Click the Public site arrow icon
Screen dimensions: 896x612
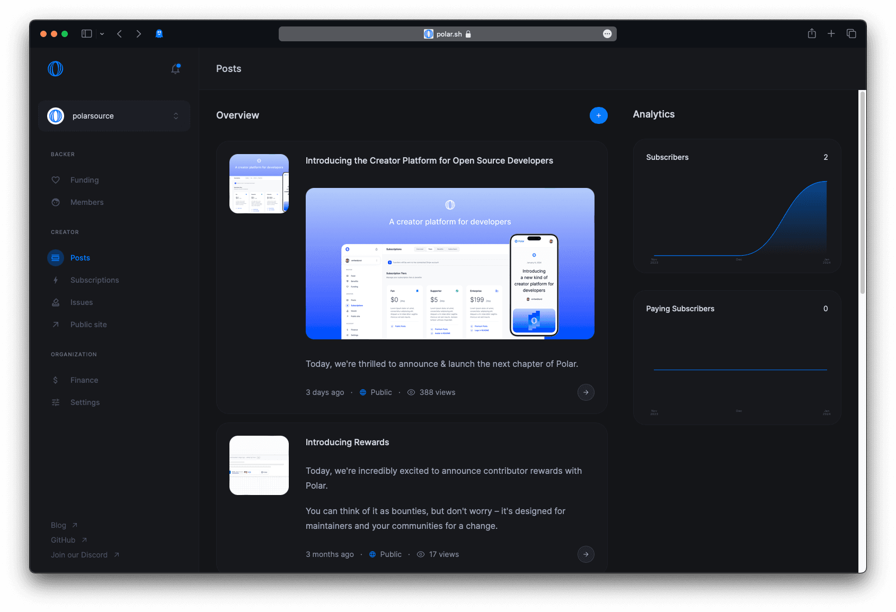coord(56,325)
